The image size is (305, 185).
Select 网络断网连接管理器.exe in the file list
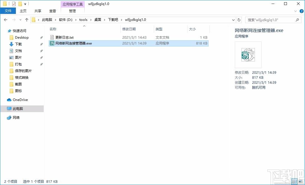pos(129,43)
